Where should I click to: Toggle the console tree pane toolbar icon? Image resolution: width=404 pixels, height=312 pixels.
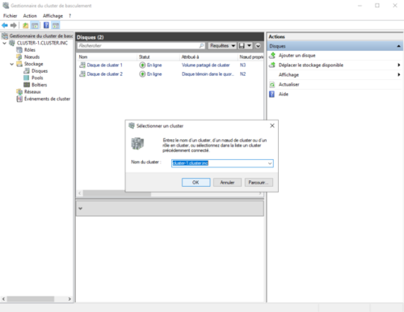[35, 25]
